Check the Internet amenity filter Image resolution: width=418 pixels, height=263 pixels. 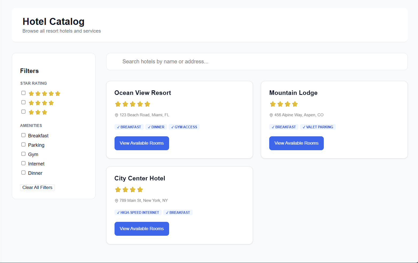(x=24, y=163)
